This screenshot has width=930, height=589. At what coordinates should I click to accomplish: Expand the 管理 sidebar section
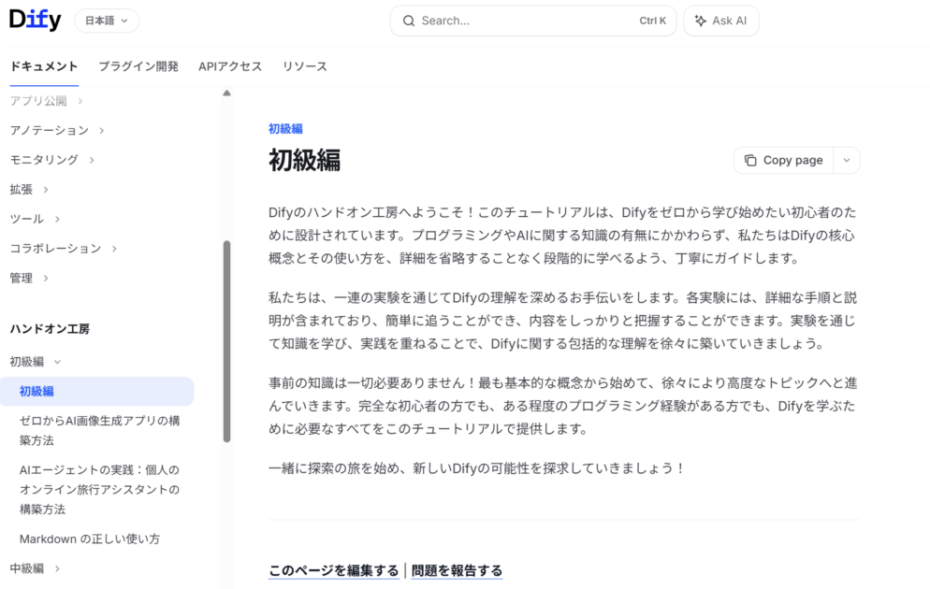click(29, 279)
